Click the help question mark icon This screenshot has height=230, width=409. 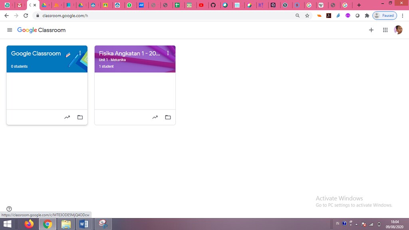pyautogui.click(x=9, y=208)
